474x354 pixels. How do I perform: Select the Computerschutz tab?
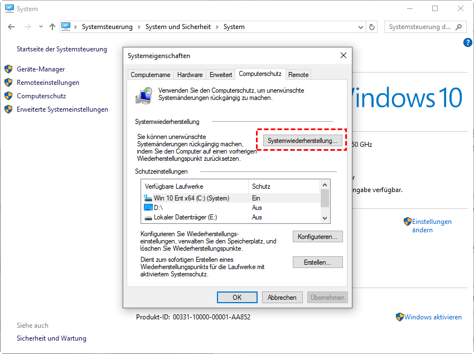click(x=260, y=74)
